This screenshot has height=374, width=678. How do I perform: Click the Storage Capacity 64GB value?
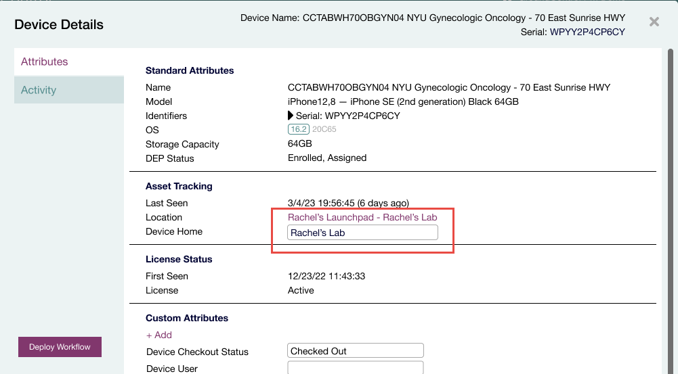click(x=299, y=144)
